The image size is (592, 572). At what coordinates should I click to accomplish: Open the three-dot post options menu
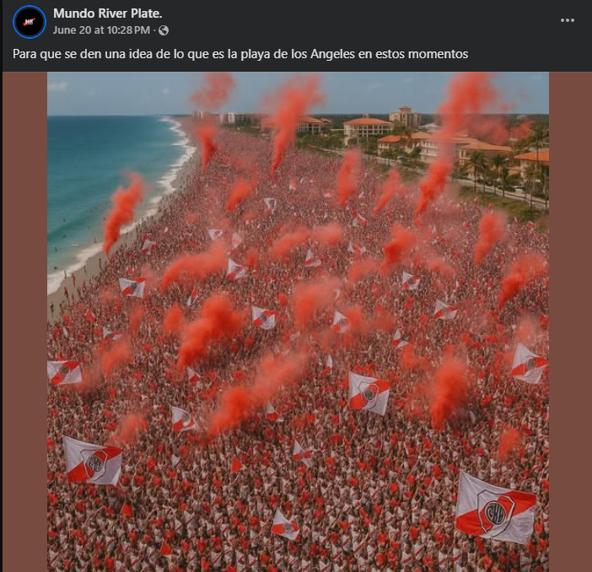point(567,20)
